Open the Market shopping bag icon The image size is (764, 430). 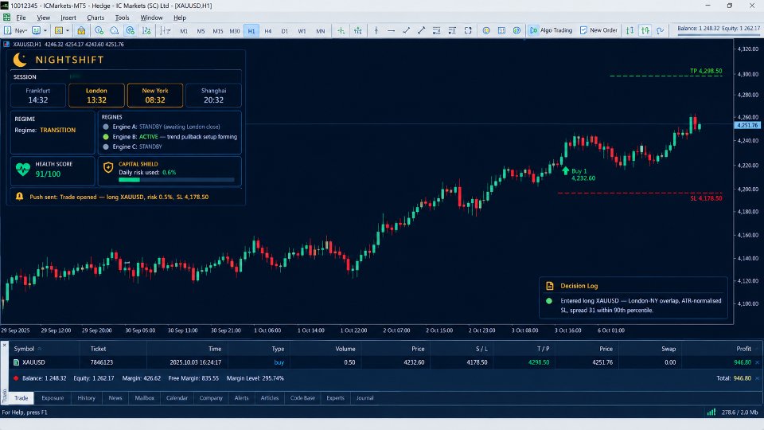[81, 30]
